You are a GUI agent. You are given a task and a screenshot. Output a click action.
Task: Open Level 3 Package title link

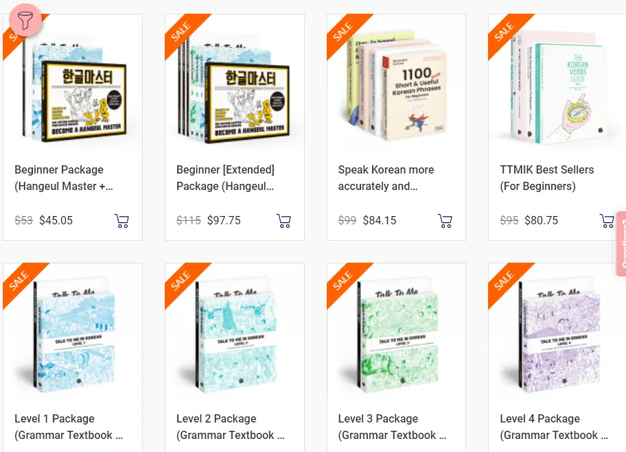click(392, 427)
